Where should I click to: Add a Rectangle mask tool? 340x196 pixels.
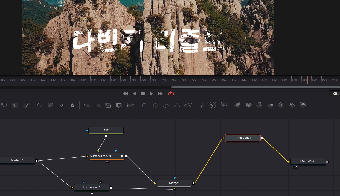pos(144,105)
